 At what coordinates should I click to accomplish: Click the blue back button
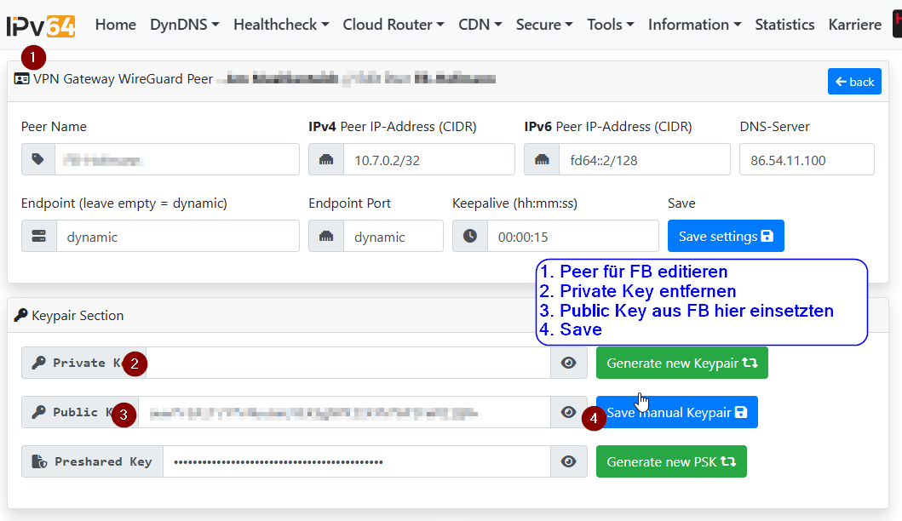point(854,82)
